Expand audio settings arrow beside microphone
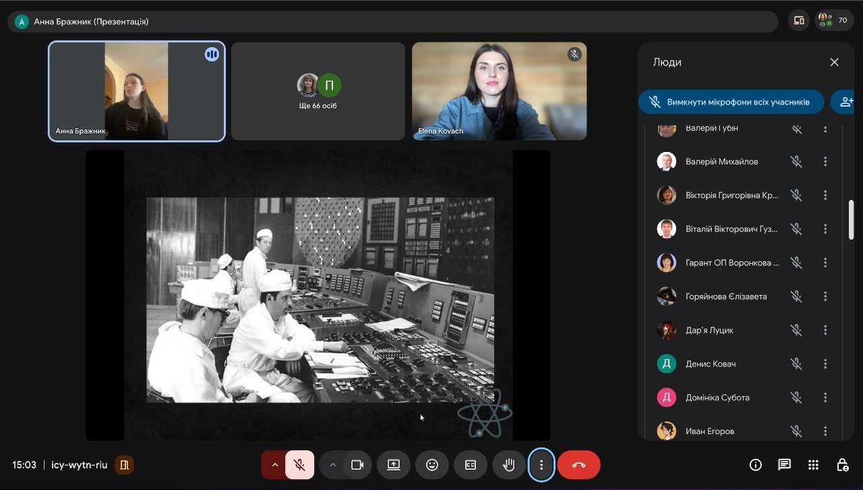 click(x=274, y=464)
